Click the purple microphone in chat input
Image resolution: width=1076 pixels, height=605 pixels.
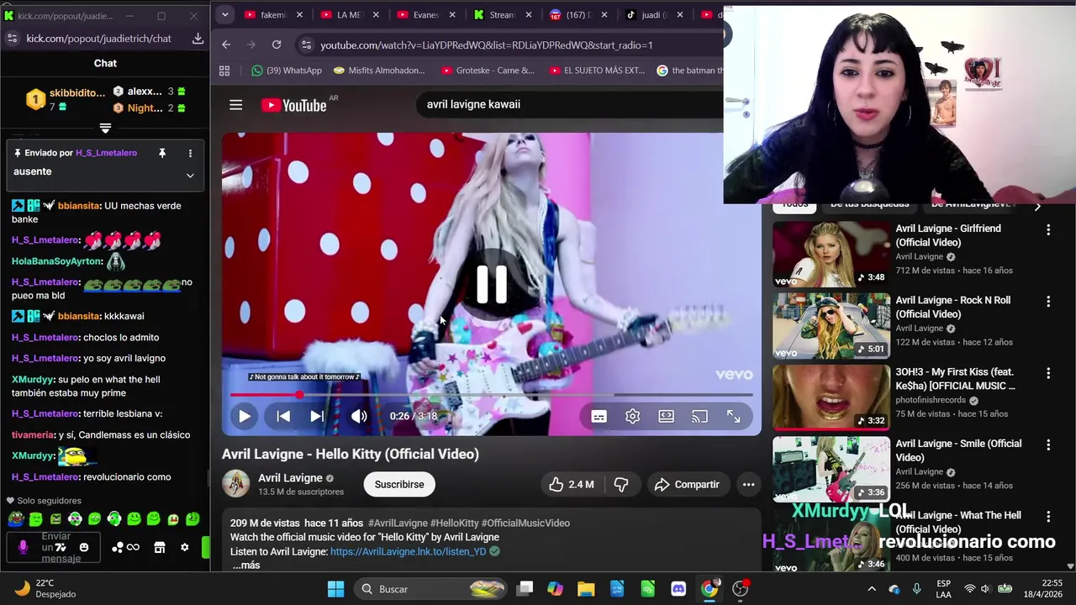click(23, 547)
